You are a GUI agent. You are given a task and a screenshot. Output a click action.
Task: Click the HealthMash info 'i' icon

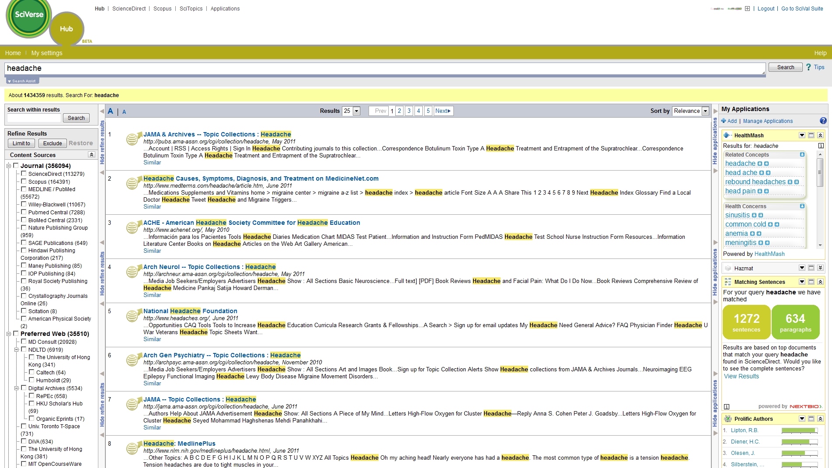[x=821, y=146]
